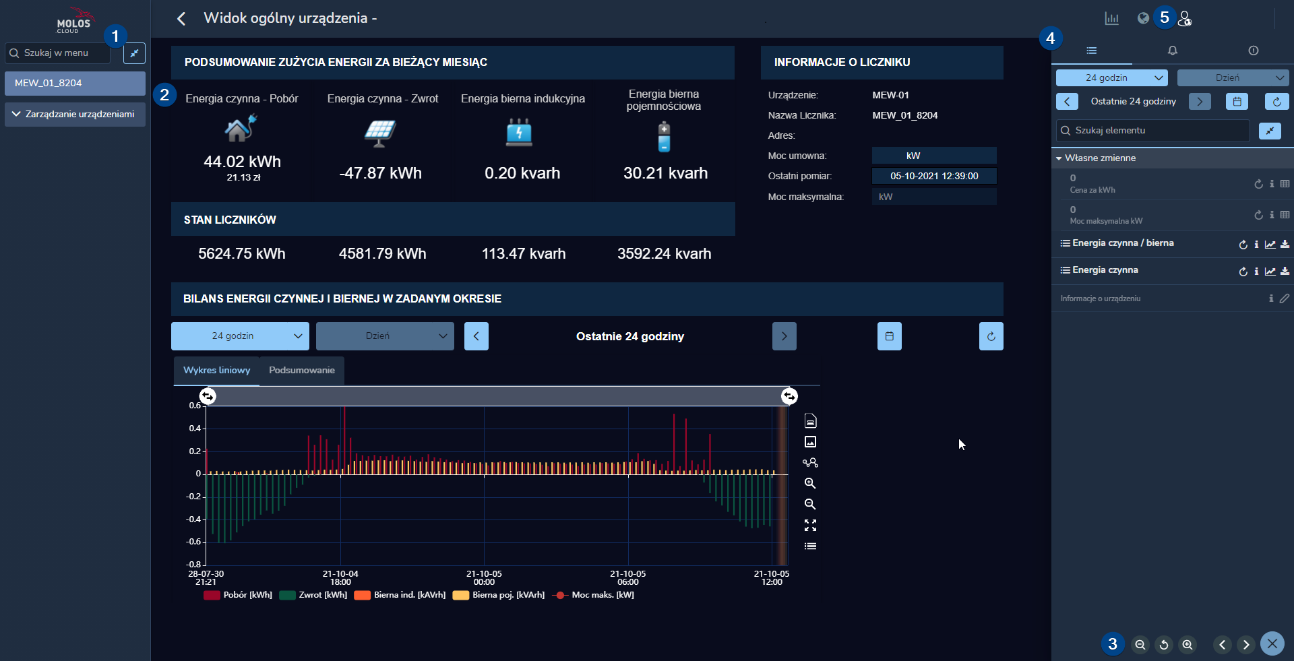Screen dimensions: 1294x661
Task: Open the table for Moc maksymalna kW
Action: 1285,215
